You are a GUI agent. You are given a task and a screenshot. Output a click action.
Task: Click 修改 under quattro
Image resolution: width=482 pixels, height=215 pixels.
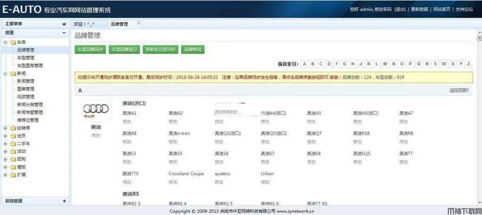click(219, 182)
